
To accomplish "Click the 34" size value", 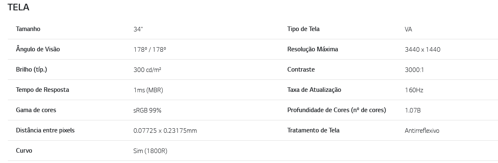I will pos(138,29).
